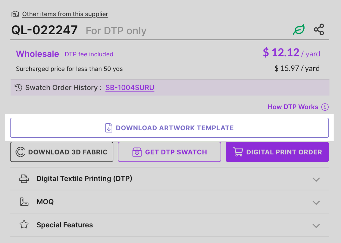
Task: Click the swatch order history clock icon
Action: click(18, 88)
